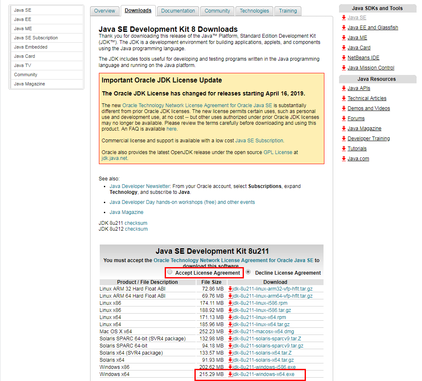This screenshot has height=381, width=422.
Task: Click download icon for linux-x64.tar.gz
Action: click(230, 324)
